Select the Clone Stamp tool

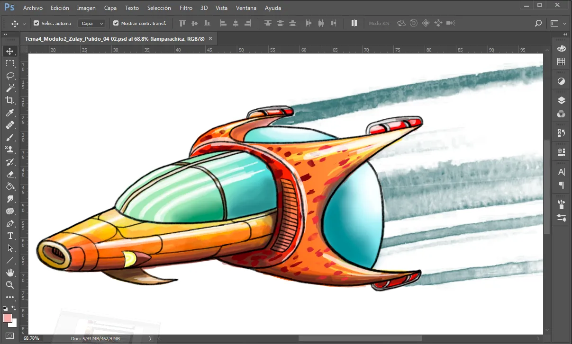[x=9, y=150]
